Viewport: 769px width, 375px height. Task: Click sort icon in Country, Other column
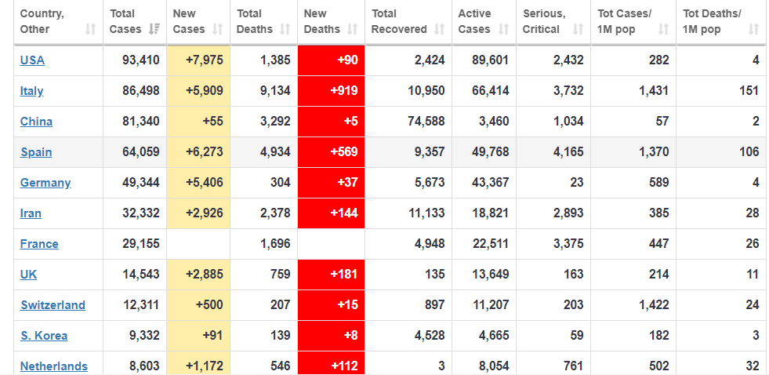click(91, 29)
